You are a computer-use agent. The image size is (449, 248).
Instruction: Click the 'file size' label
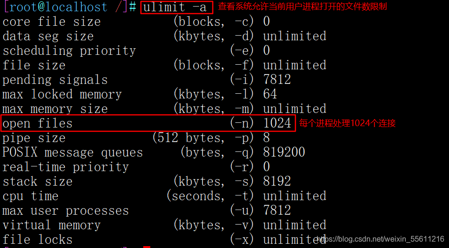click(x=34, y=65)
